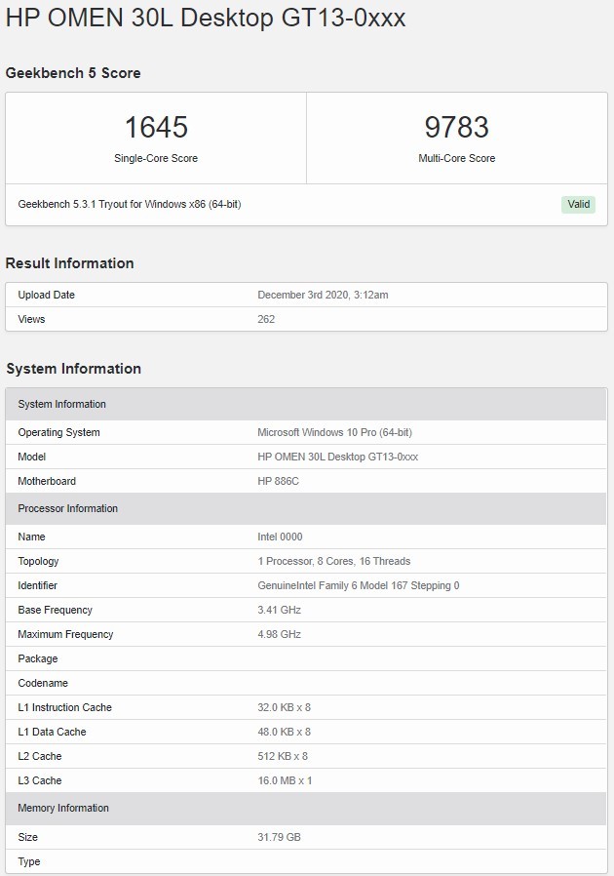Click the memory Type label
The width and height of the screenshot is (614, 876).
[29, 861]
